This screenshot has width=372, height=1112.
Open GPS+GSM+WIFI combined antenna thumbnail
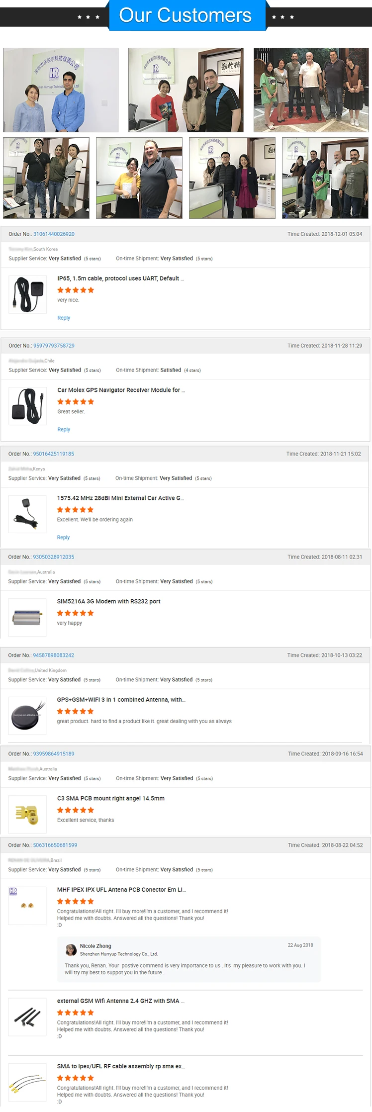click(28, 716)
